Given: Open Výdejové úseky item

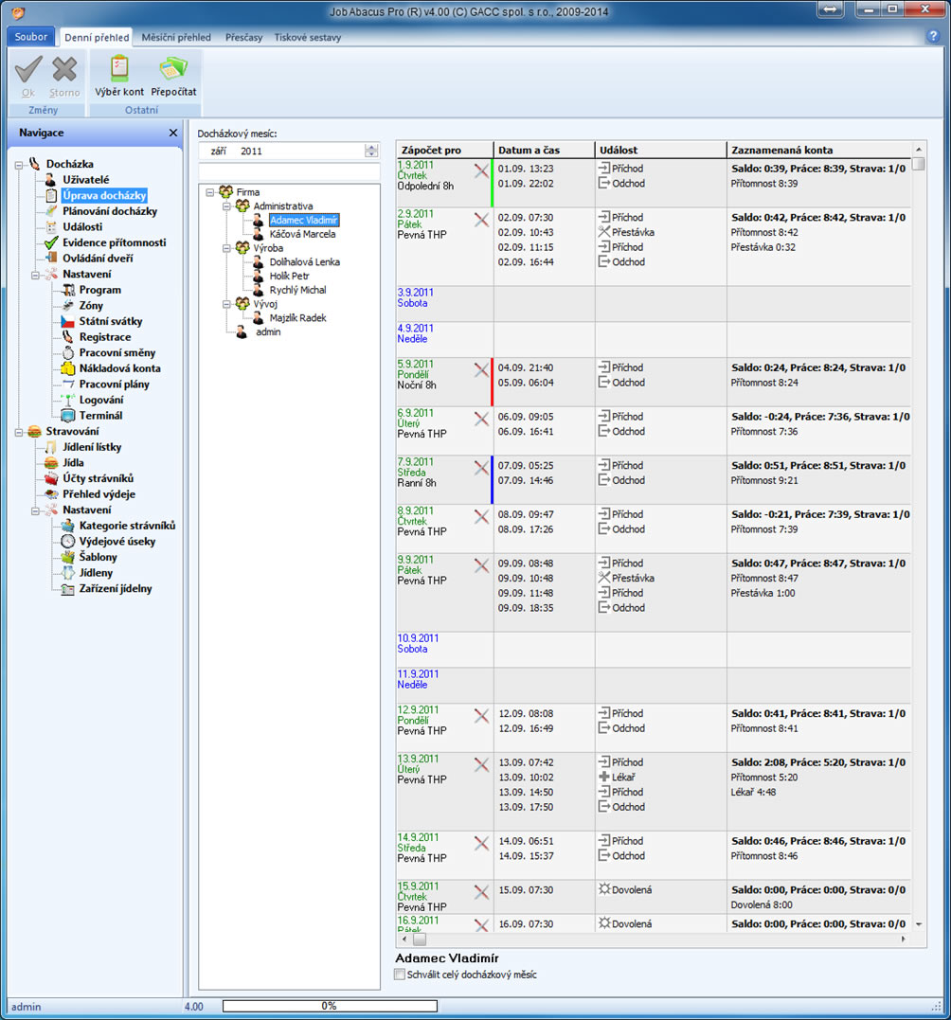Looking at the screenshot, I should (x=117, y=541).
